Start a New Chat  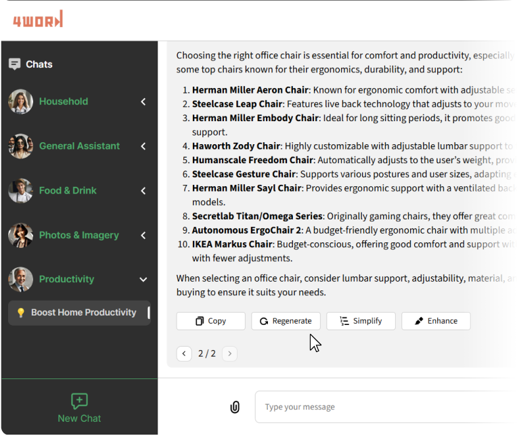[79, 408]
